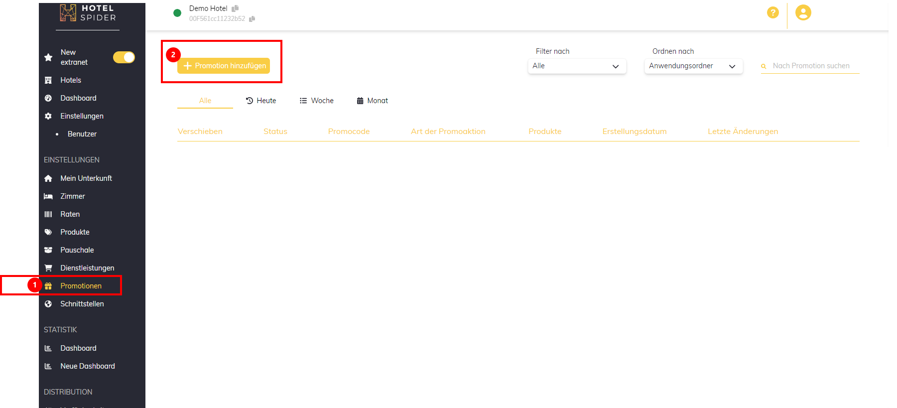Switch to the Heute tab
This screenshot has height=408, width=897.
pos(261,101)
